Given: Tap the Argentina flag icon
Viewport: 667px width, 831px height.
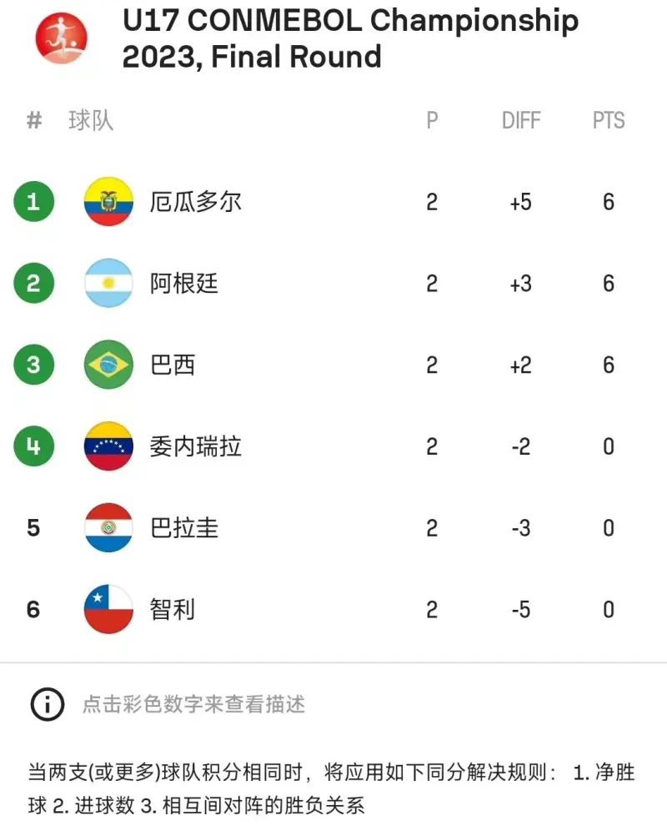Looking at the screenshot, I should (x=108, y=283).
